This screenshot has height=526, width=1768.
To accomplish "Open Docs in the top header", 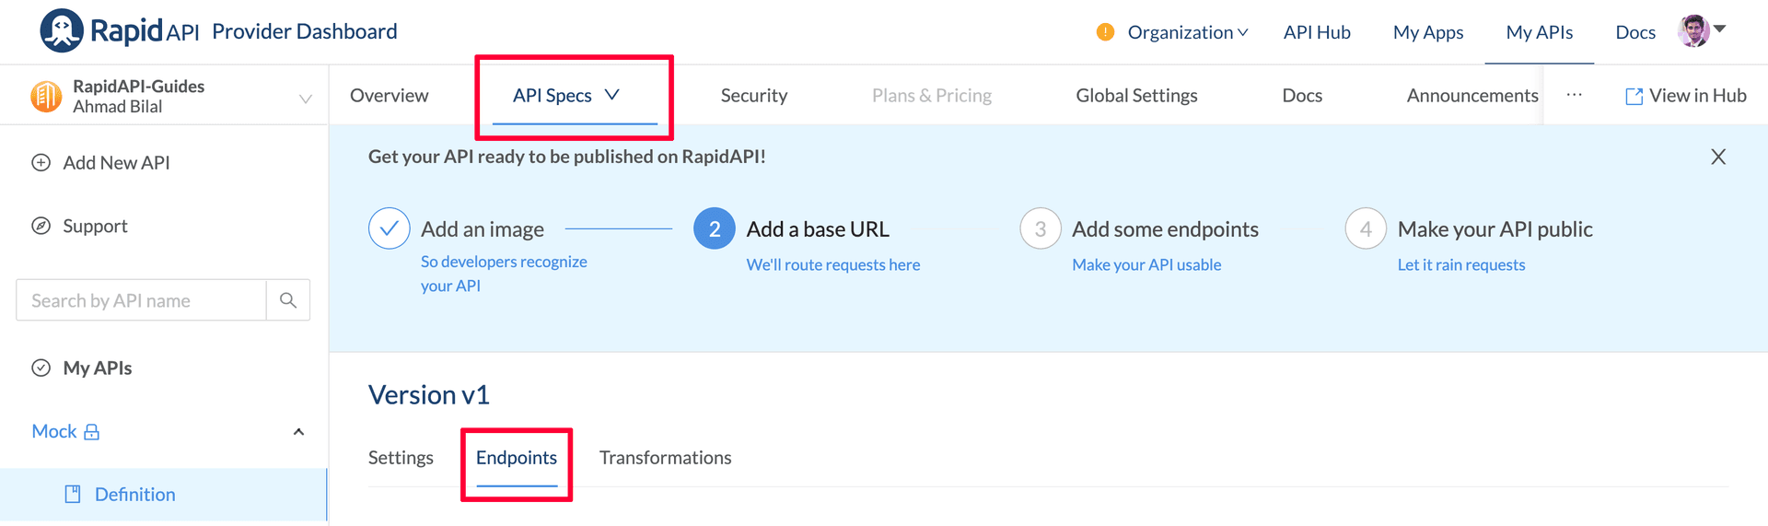I will (1635, 32).
